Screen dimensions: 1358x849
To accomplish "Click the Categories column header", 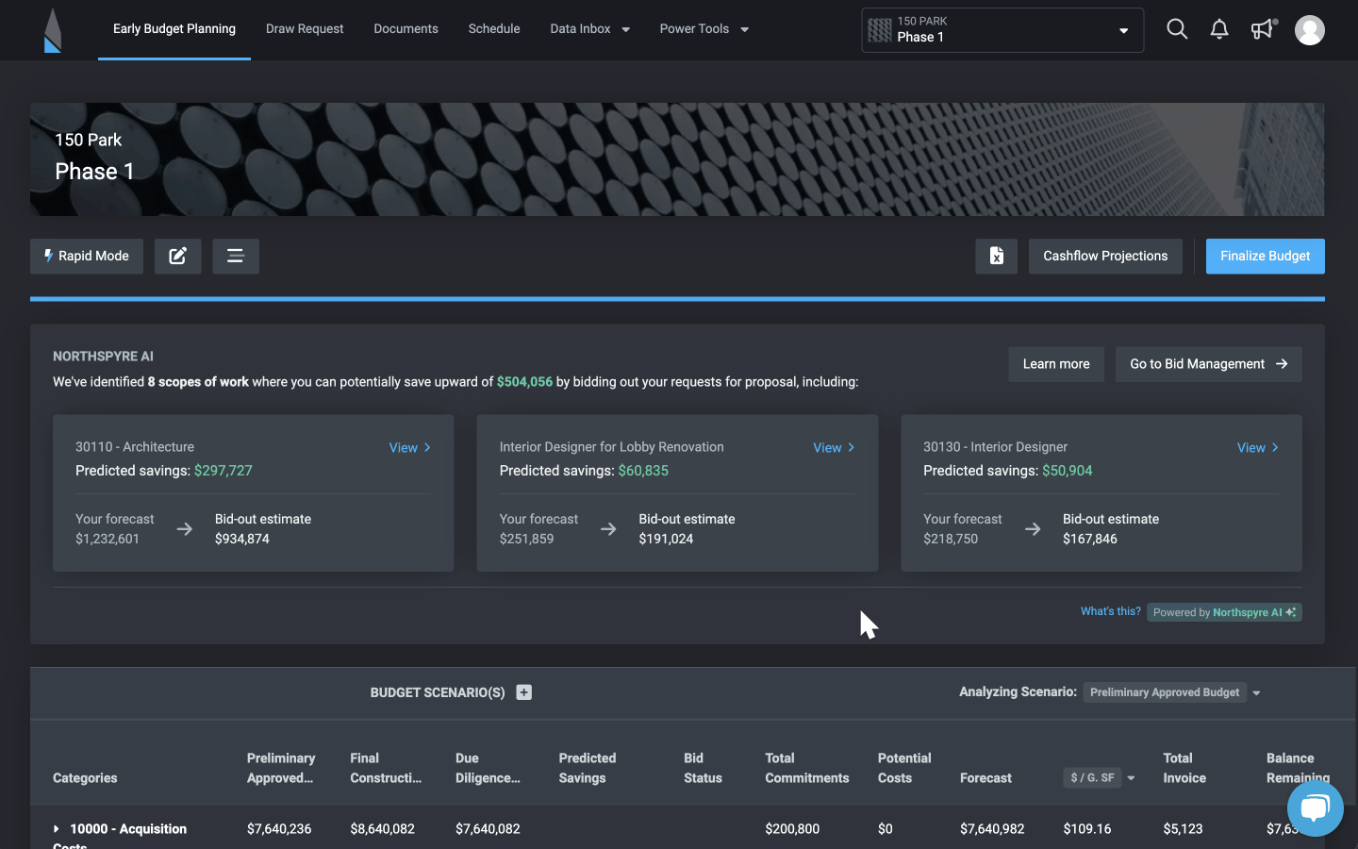I will (x=85, y=778).
